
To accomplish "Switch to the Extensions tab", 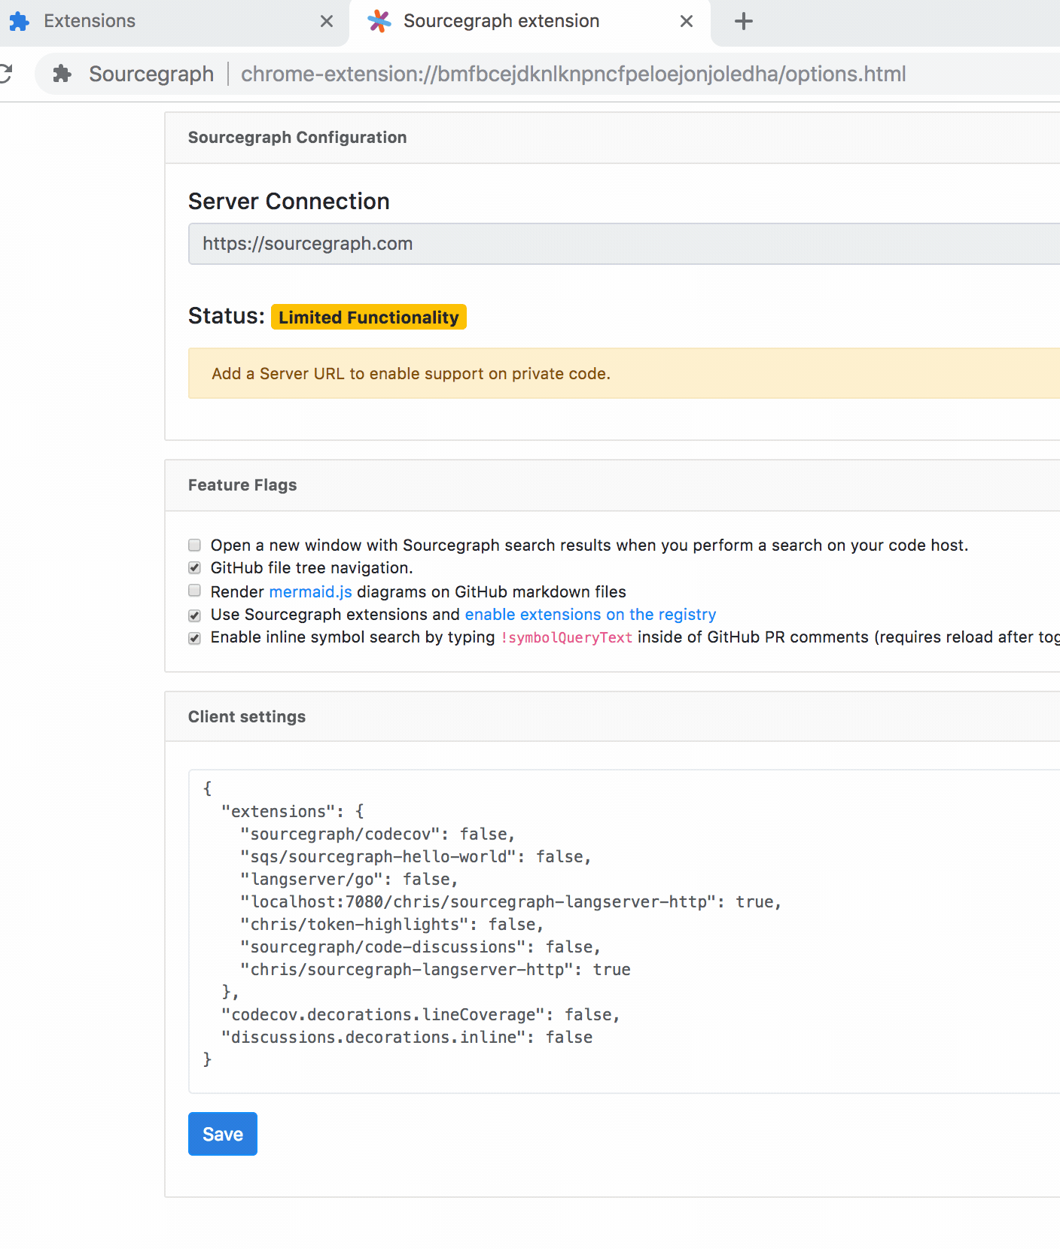I will click(151, 21).
